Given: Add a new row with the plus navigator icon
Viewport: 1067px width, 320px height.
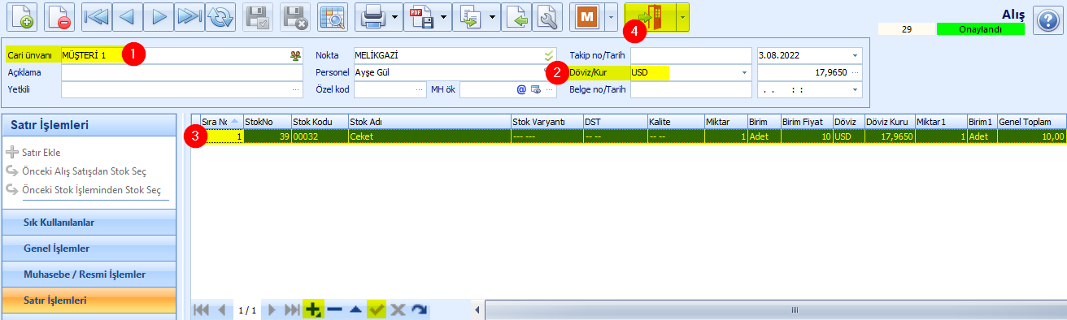Looking at the screenshot, I should 312,309.
